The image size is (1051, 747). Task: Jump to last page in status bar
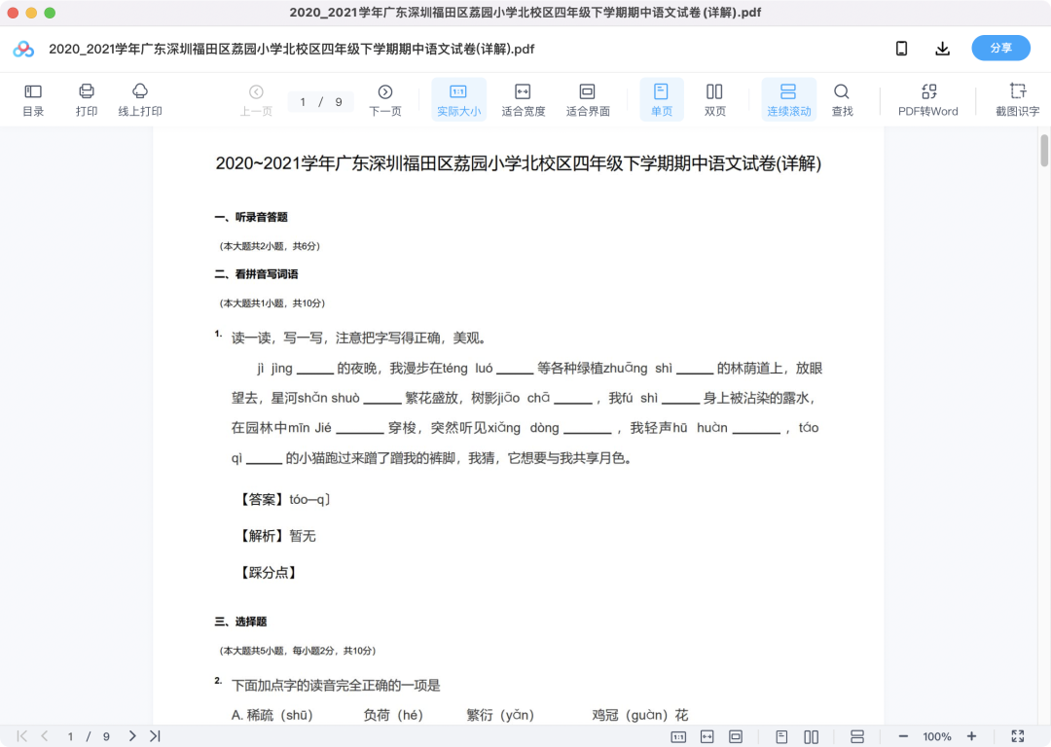pyautogui.click(x=155, y=736)
